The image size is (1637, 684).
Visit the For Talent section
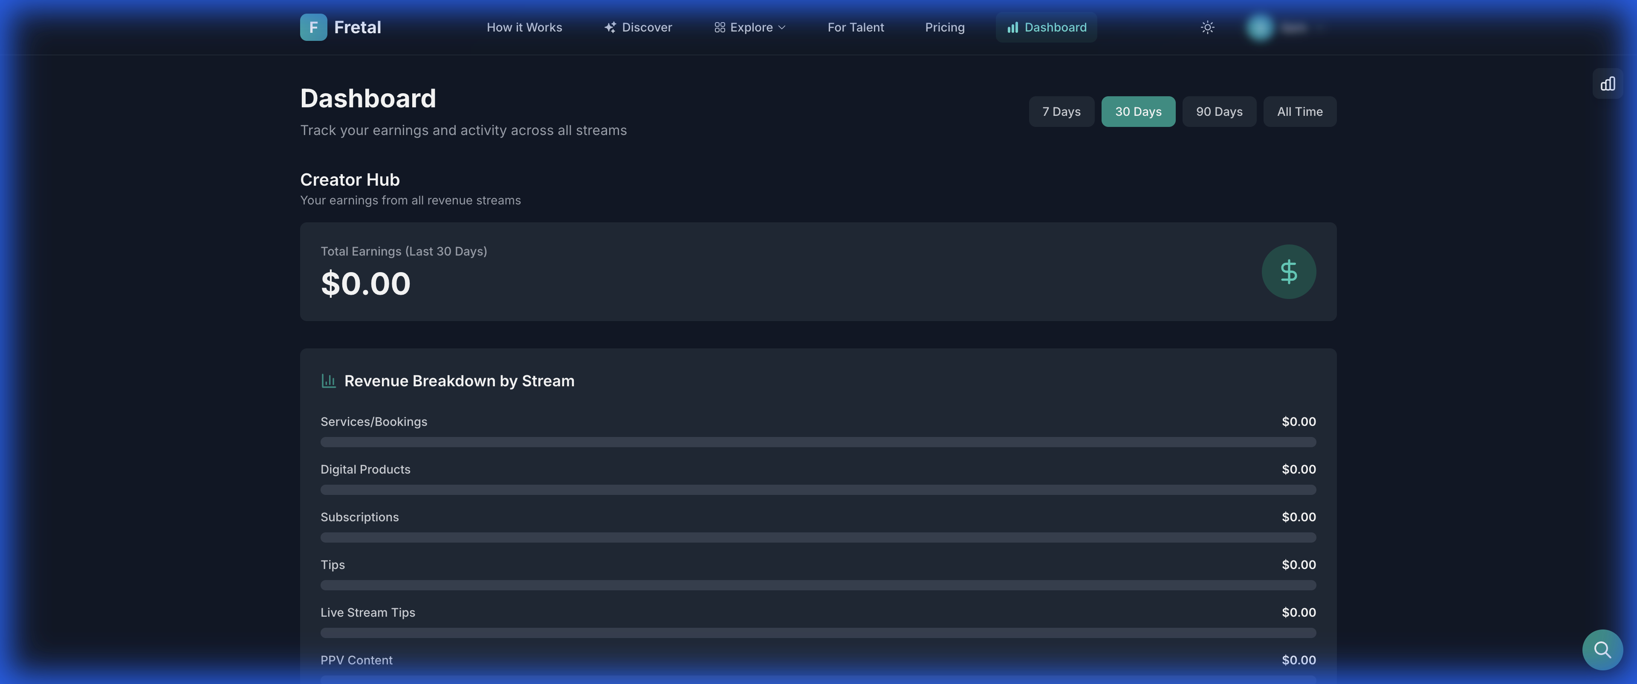[855, 27]
